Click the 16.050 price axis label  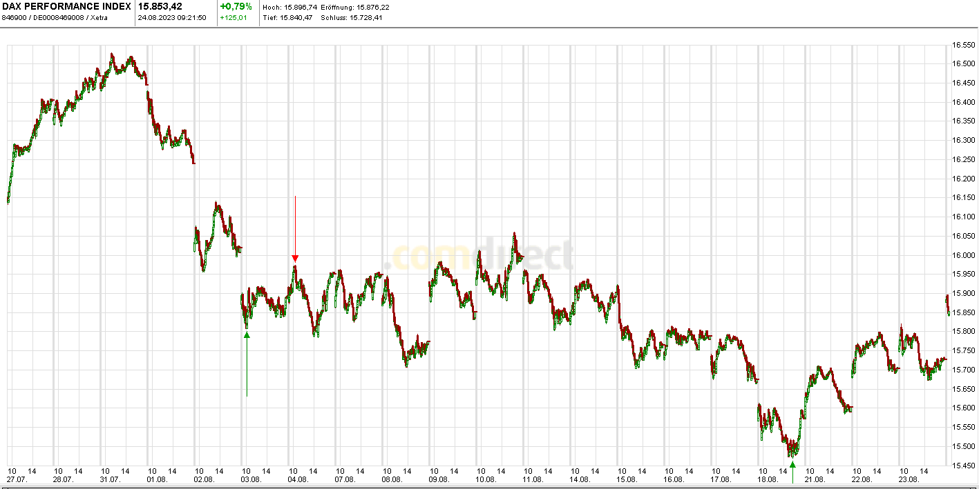(x=963, y=236)
